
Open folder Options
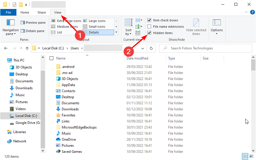point(217,27)
